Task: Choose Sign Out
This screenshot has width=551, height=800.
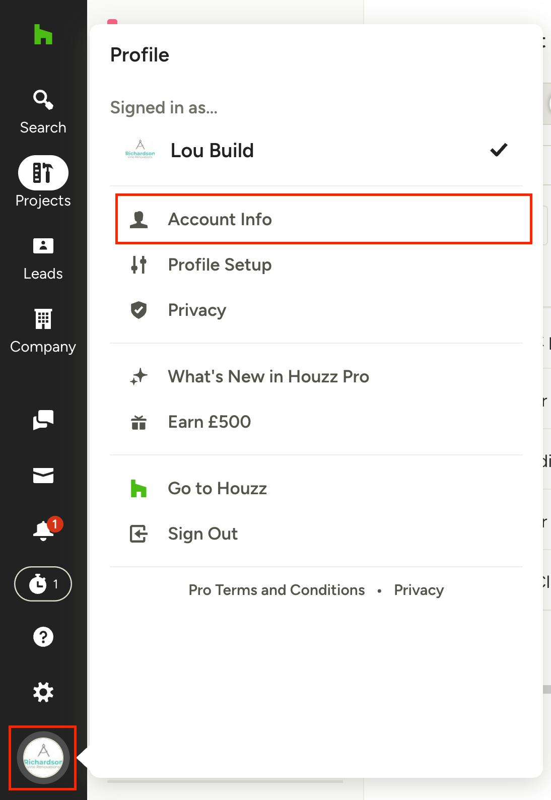Action: 316,534
